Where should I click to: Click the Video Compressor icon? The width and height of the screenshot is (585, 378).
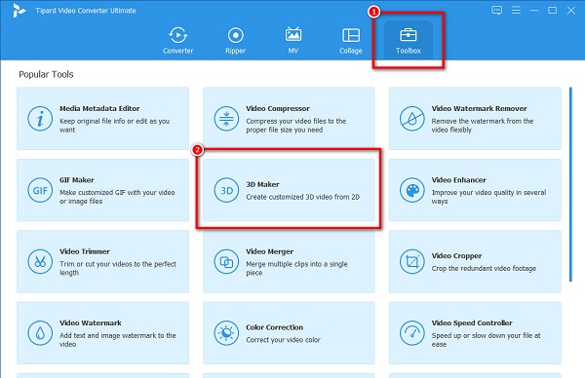pos(226,119)
